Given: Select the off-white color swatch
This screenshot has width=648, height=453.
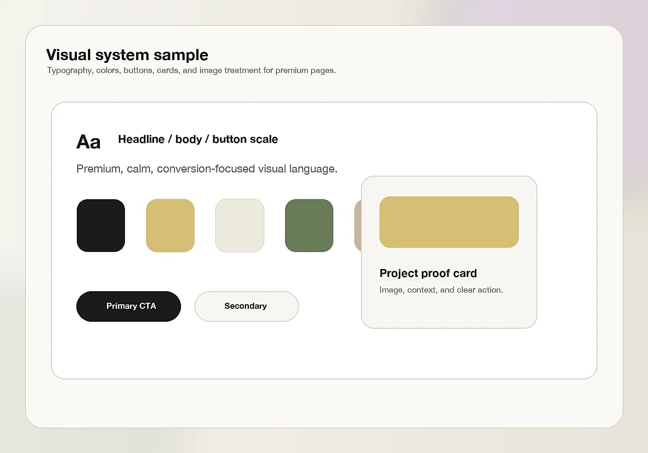Looking at the screenshot, I should pos(240,226).
